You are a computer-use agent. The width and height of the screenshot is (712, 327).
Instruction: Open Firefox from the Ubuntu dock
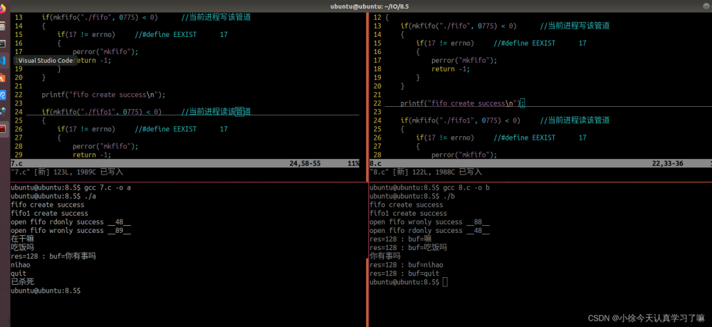point(3,9)
